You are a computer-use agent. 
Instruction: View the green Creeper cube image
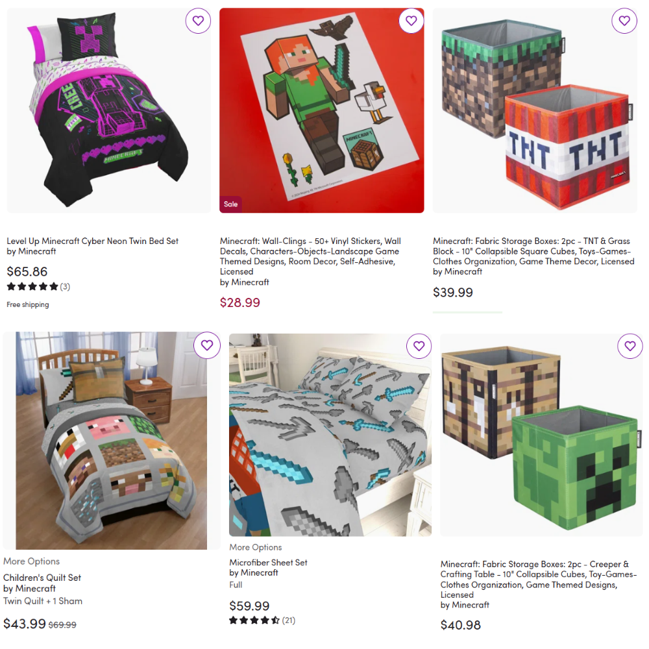[x=541, y=435]
